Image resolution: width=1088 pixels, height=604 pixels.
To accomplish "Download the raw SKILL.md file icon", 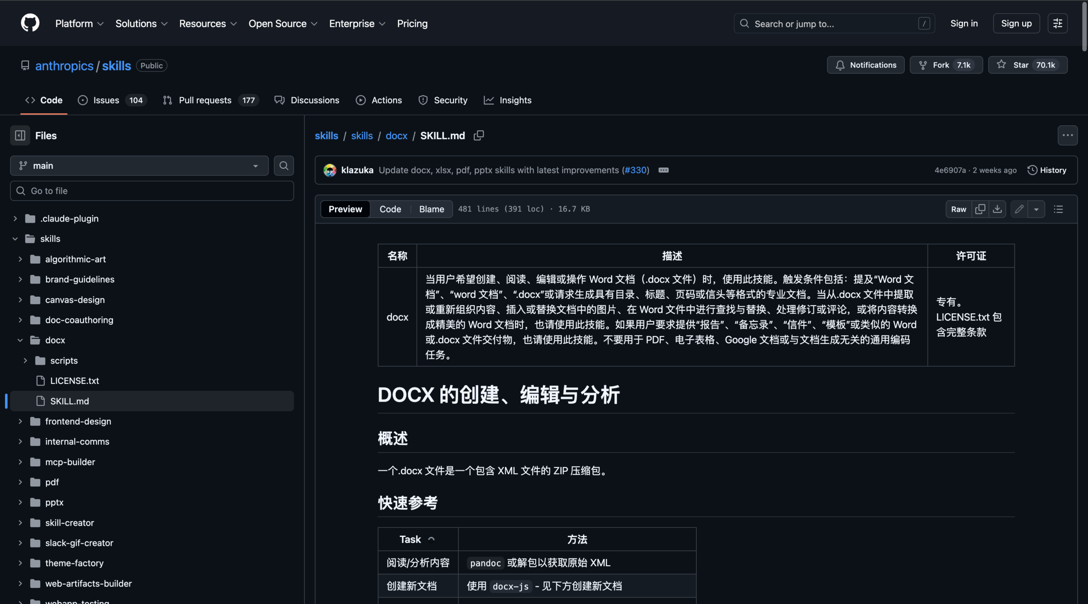I will (x=997, y=209).
